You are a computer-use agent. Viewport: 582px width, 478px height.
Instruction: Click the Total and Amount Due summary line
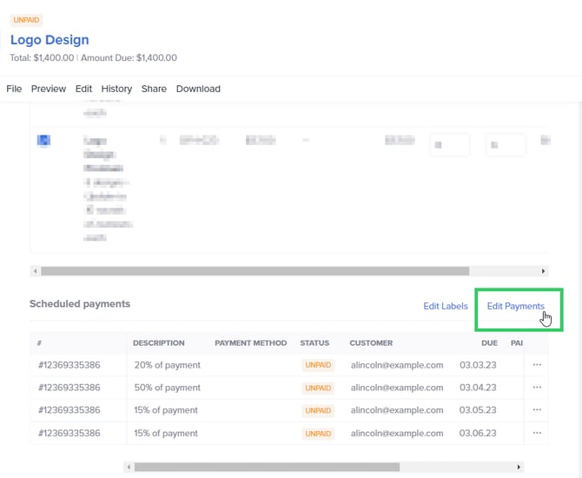click(94, 58)
